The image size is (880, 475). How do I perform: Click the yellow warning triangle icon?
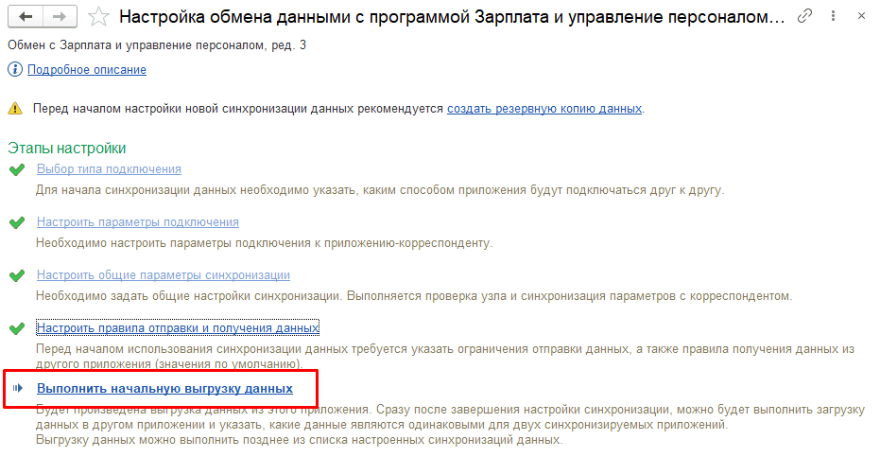(15, 109)
